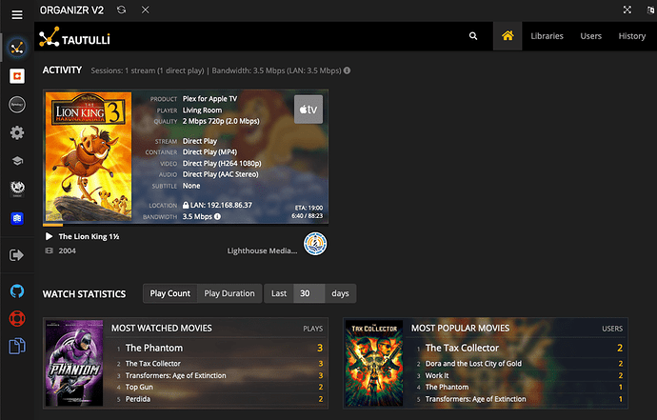Open the Tautulli tab in the sidebar
The image size is (657, 420).
pos(17,48)
